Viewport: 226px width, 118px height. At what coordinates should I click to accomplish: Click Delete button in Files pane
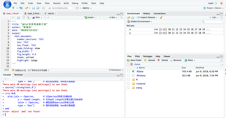point(163,60)
